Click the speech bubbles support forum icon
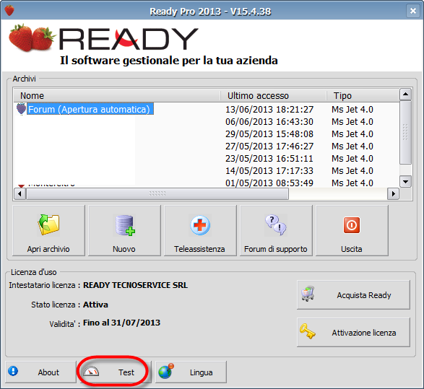 tap(275, 224)
